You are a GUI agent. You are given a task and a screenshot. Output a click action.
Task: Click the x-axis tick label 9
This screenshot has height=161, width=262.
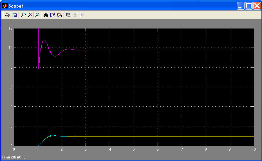click(x=230, y=149)
